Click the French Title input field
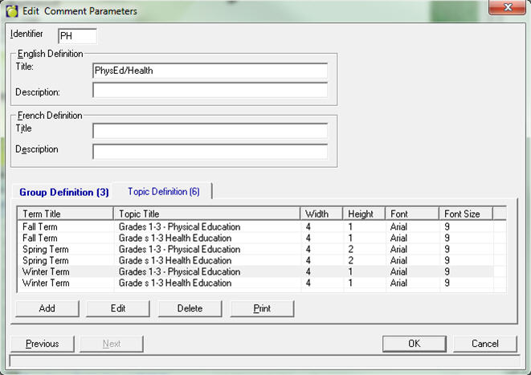The height and width of the screenshot is (375, 531). (x=210, y=131)
